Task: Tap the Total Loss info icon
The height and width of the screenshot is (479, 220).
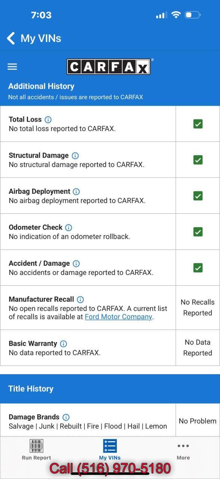Action: (48, 120)
